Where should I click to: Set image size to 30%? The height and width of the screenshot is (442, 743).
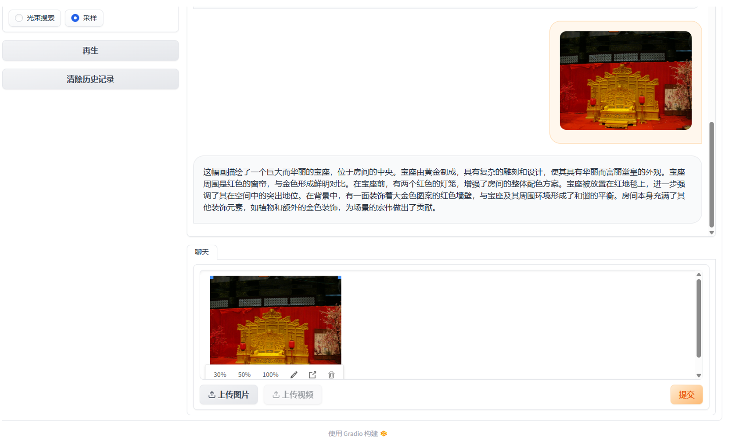(220, 374)
